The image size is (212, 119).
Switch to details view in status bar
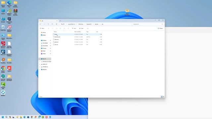162,97
